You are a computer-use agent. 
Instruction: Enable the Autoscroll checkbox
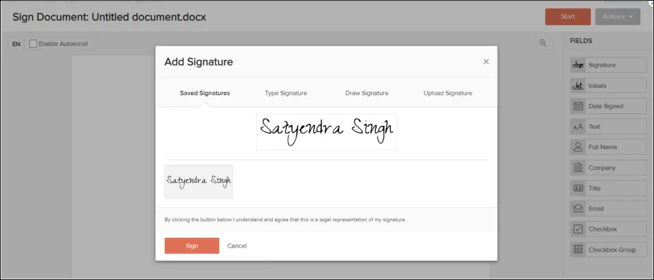coord(33,43)
